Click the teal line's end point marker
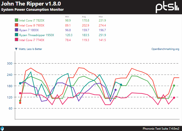Viewport: 182px width, 131px height. point(121,85)
